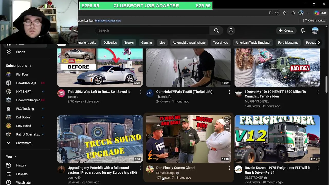The image size is (329, 185).
Task: Open options menu for CornHole video
Action: point(229,92)
